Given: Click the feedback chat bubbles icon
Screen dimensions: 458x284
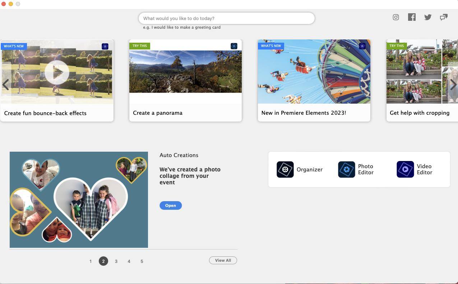Looking at the screenshot, I should click(x=444, y=17).
